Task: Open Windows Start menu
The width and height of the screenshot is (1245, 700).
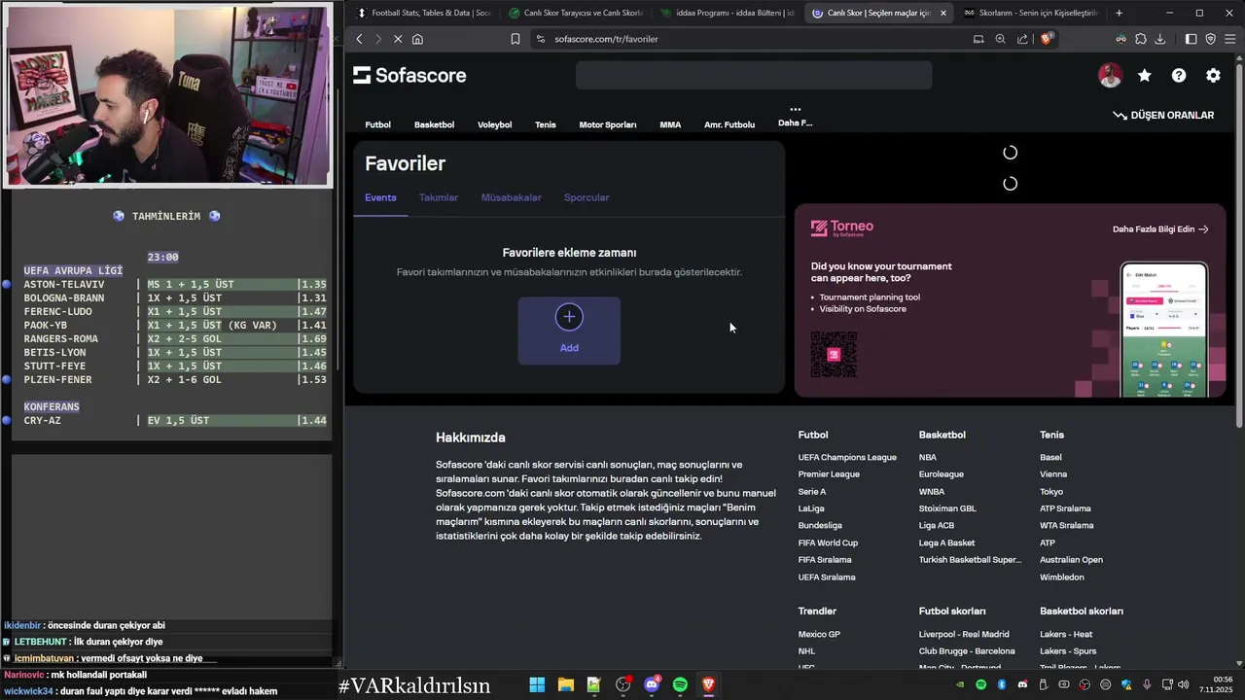Action: pyautogui.click(x=537, y=684)
